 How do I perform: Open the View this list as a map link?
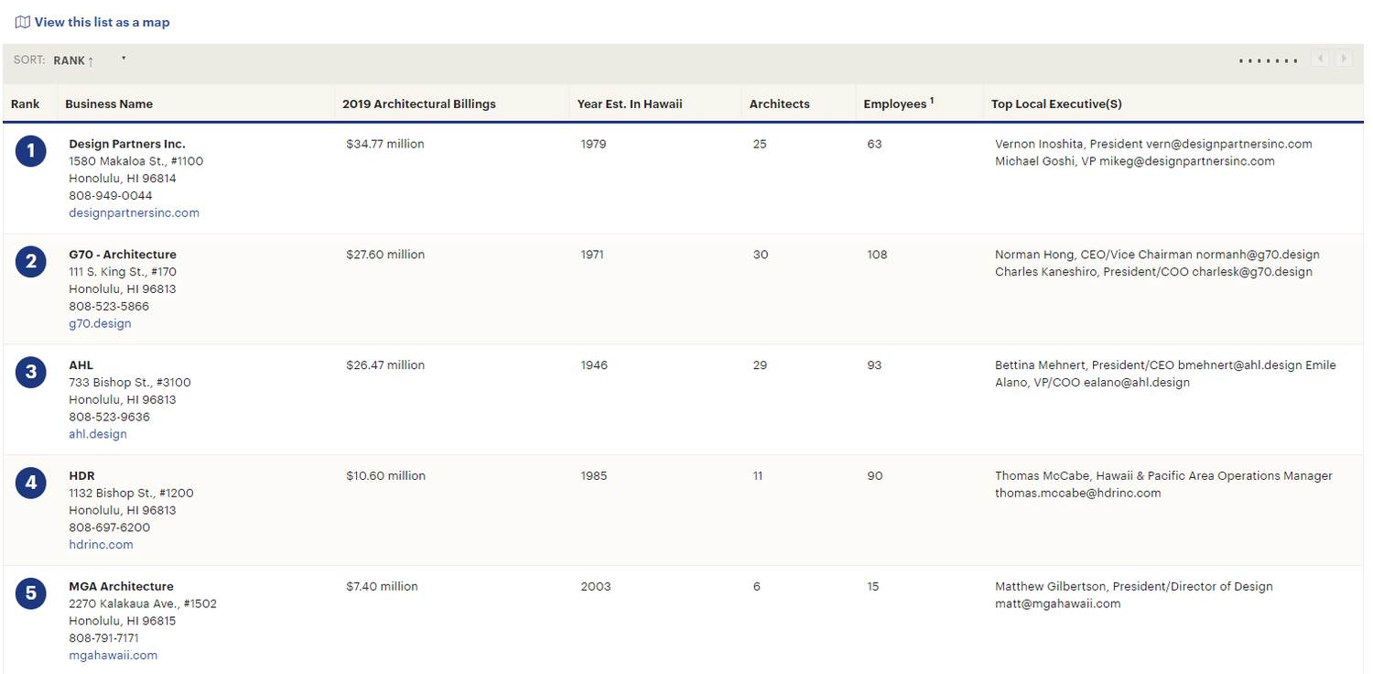[x=102, y=22]
